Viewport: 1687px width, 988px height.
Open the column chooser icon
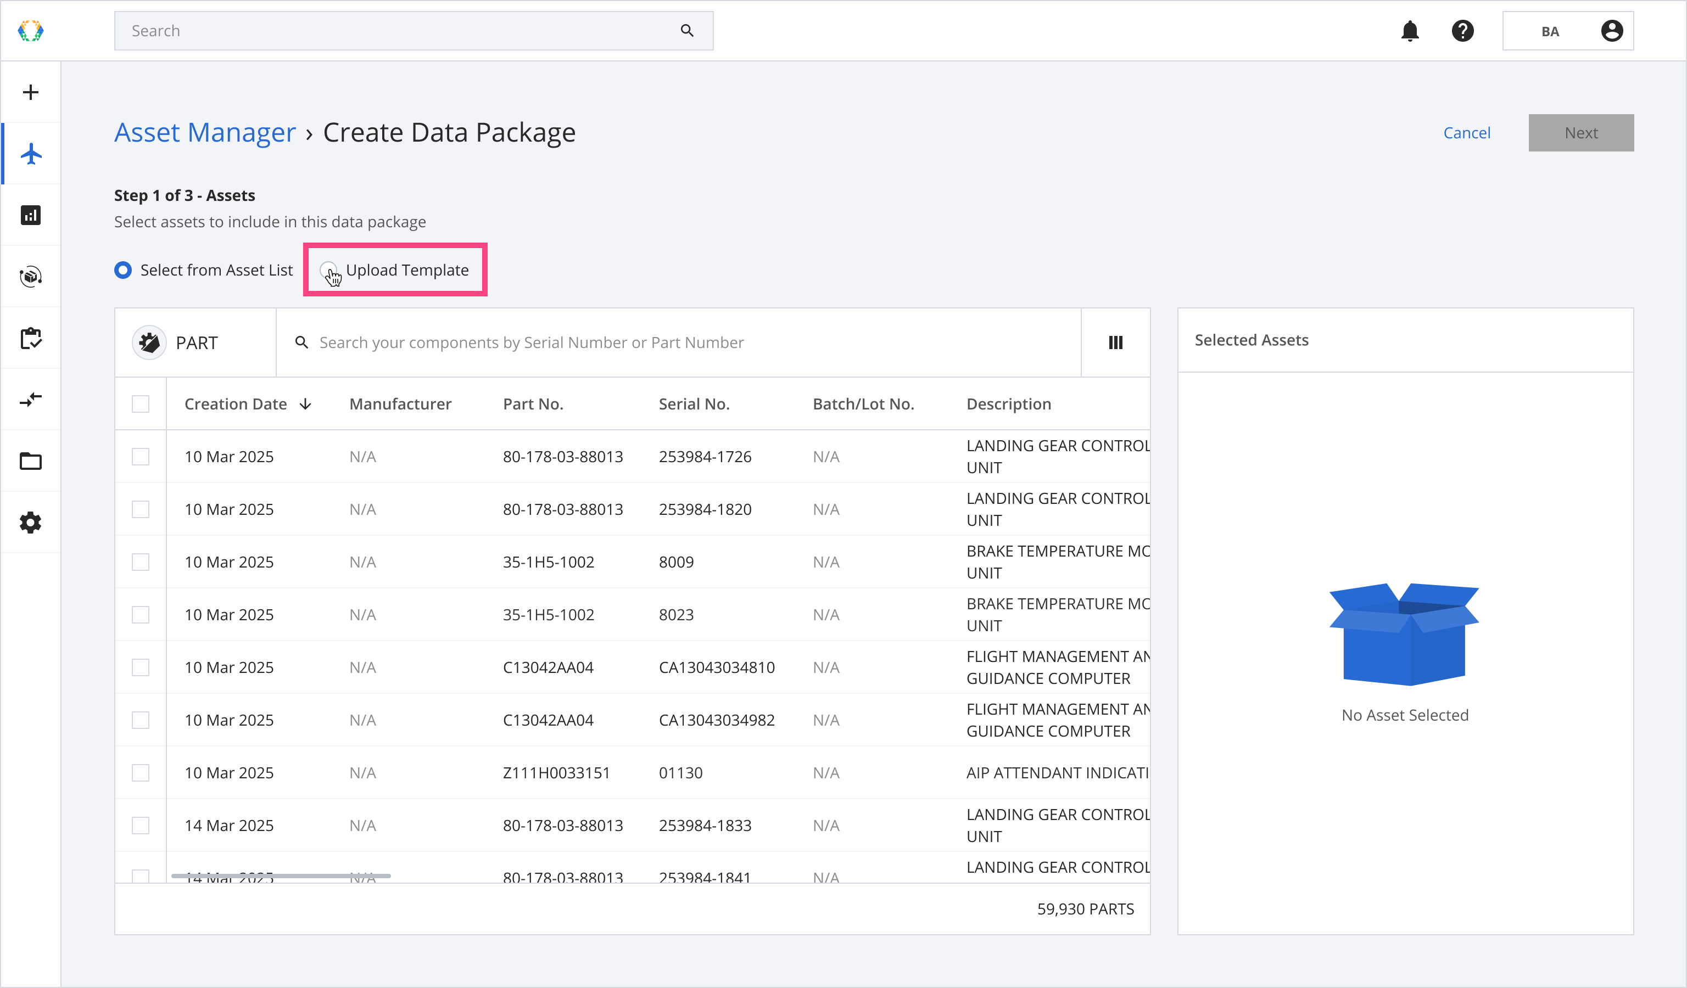pyautogui.click(x=1115, y=343)
